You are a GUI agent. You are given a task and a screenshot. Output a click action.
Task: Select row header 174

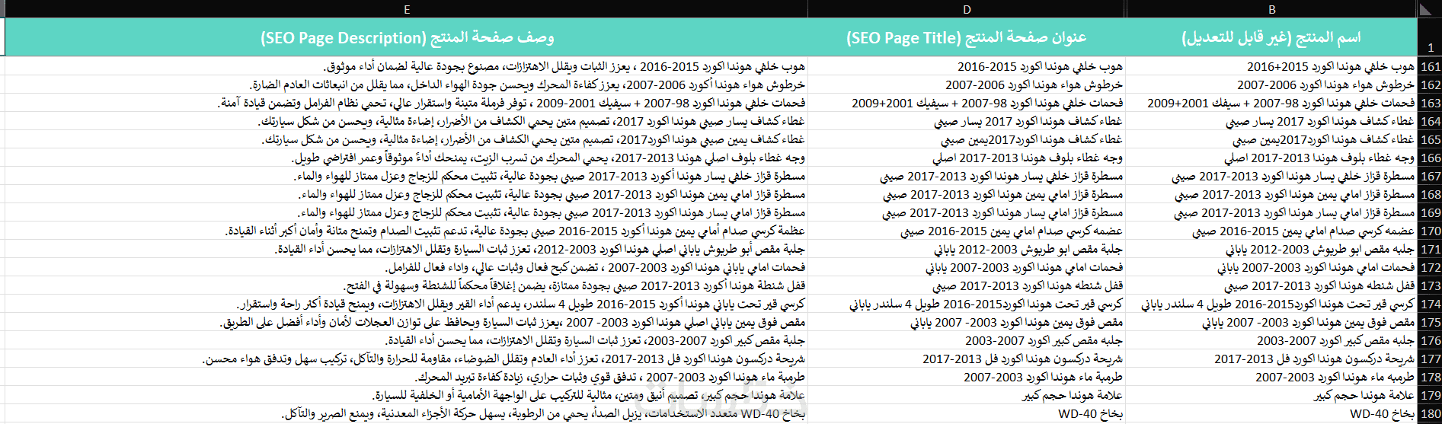pyautogui.click(x=1429, y=304)
